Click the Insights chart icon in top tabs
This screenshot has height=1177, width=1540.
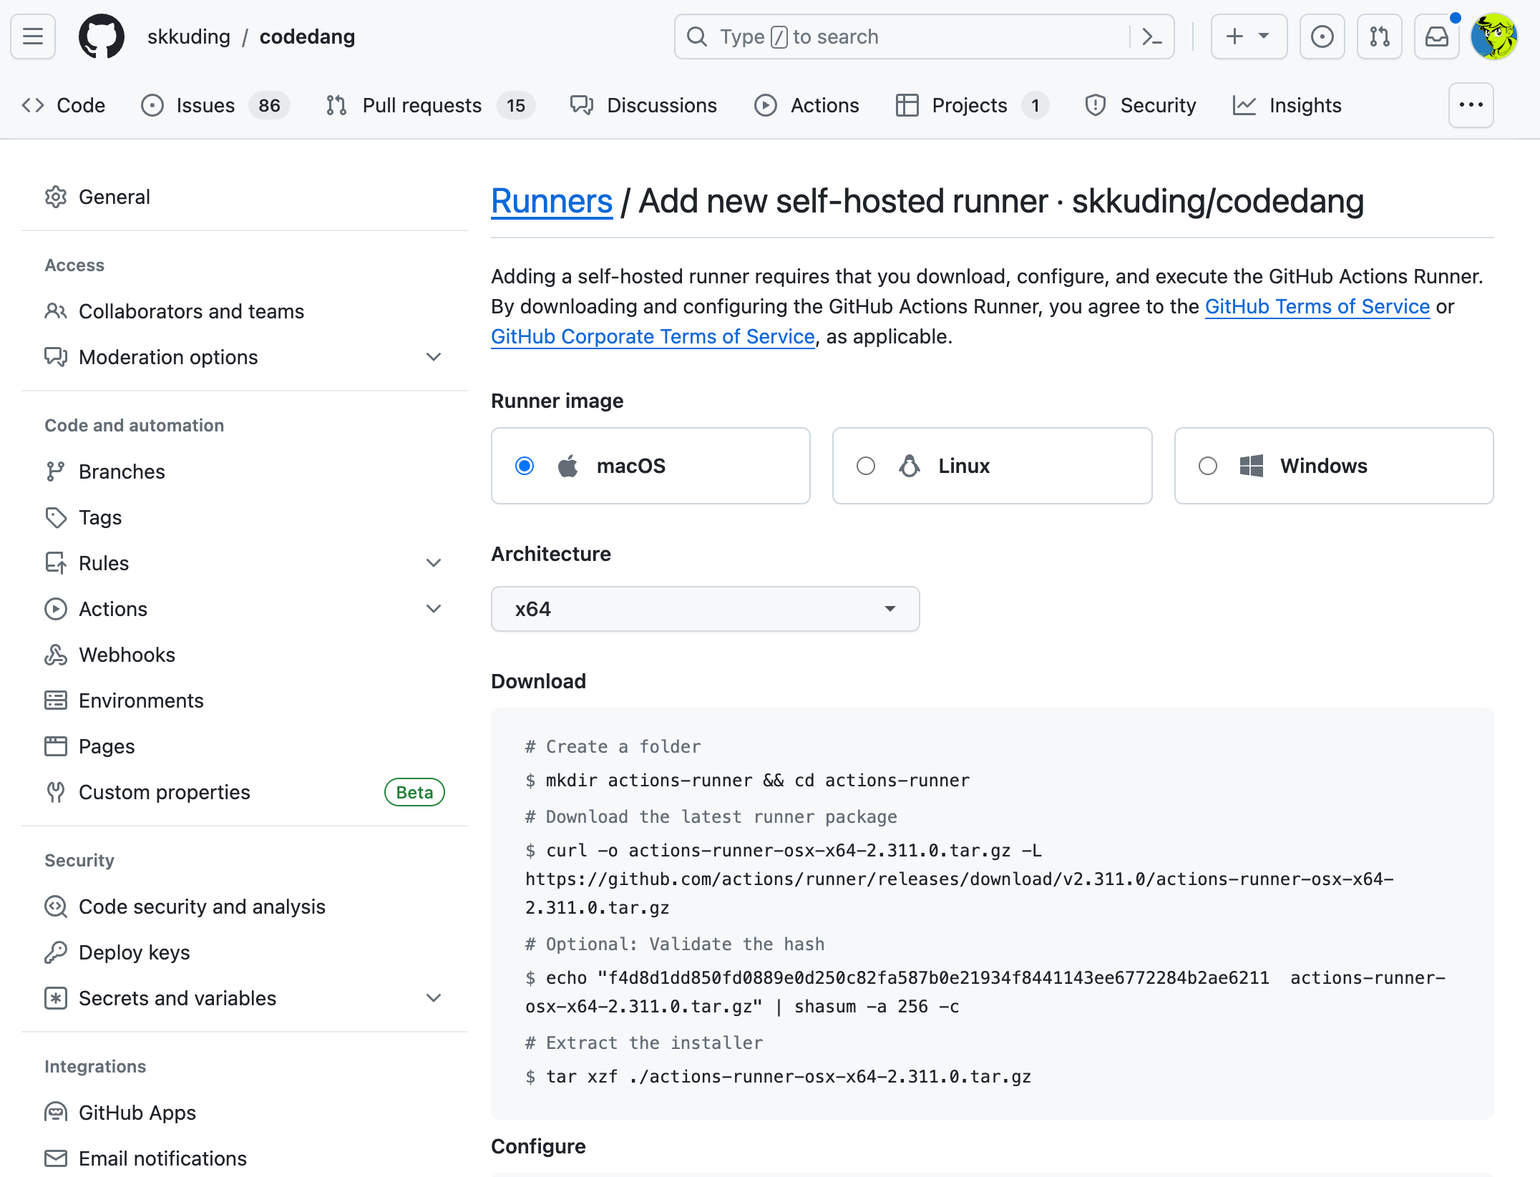tap(1244, 105)
